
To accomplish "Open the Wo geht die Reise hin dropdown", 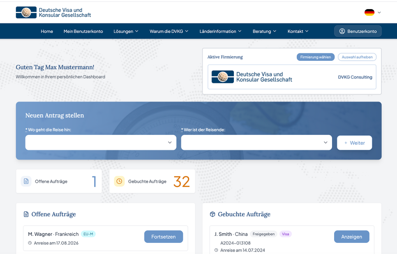I will pyautogui.click(x=101, y=142).
